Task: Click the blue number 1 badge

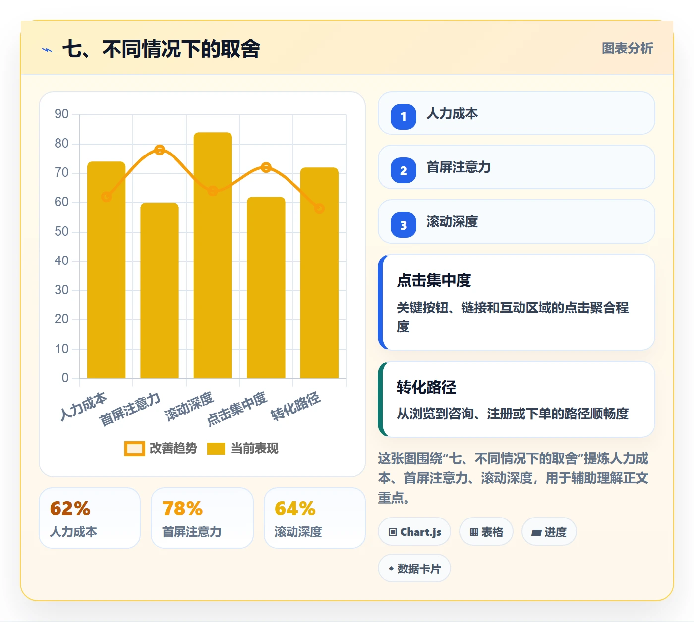Action: pyautogui.click(x=404, y=116)
